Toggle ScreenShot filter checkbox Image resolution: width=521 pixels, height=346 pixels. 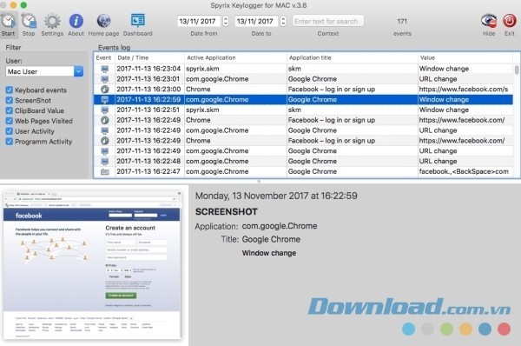[10, 100]
